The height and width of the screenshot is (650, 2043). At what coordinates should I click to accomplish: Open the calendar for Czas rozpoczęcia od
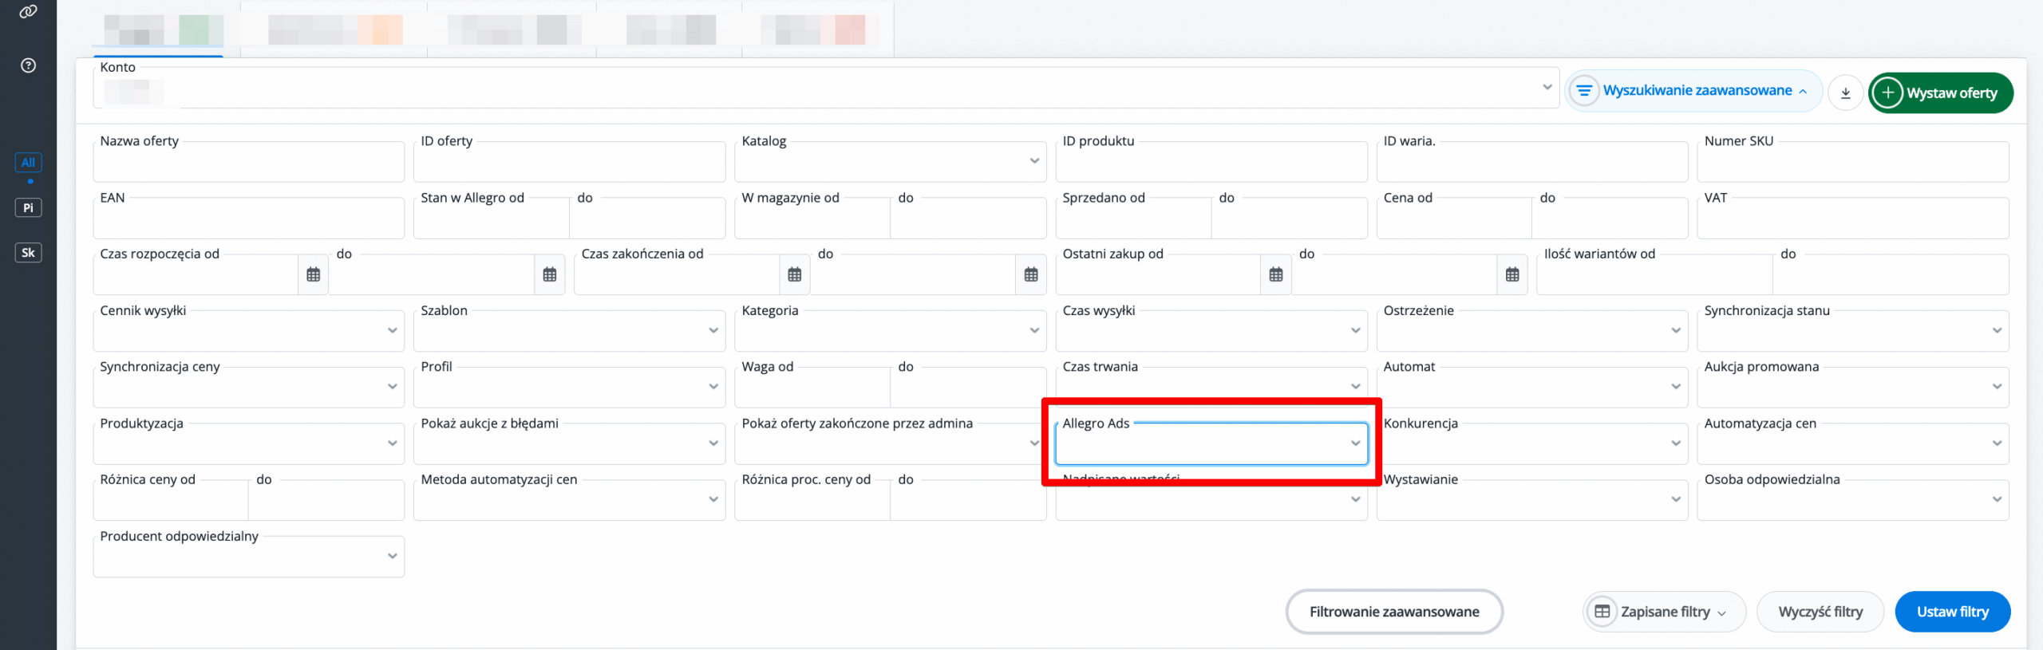click(313, 275)
